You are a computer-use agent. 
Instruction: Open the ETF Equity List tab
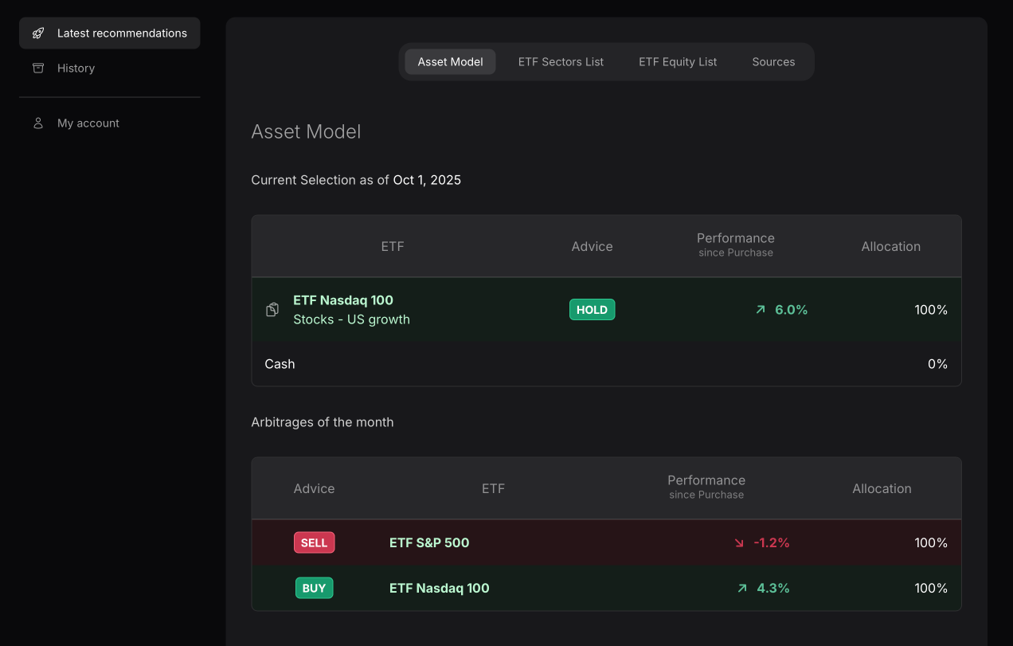[x=678, y=62]
